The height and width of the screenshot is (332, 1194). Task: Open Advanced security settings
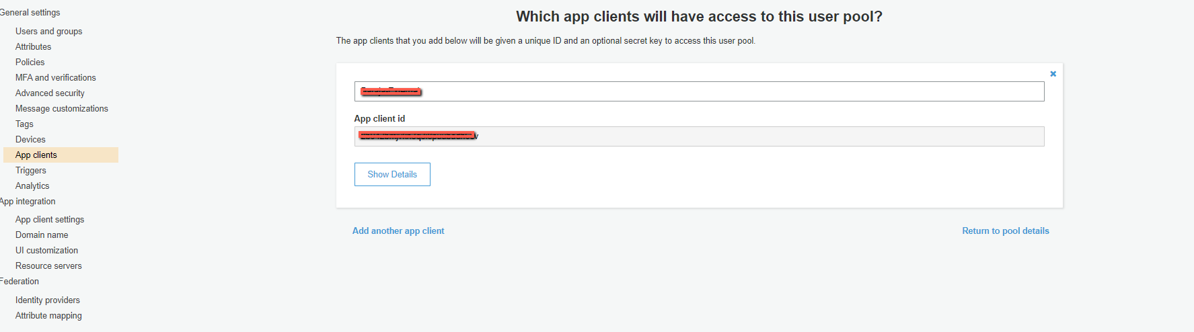[x=50, y=93]
